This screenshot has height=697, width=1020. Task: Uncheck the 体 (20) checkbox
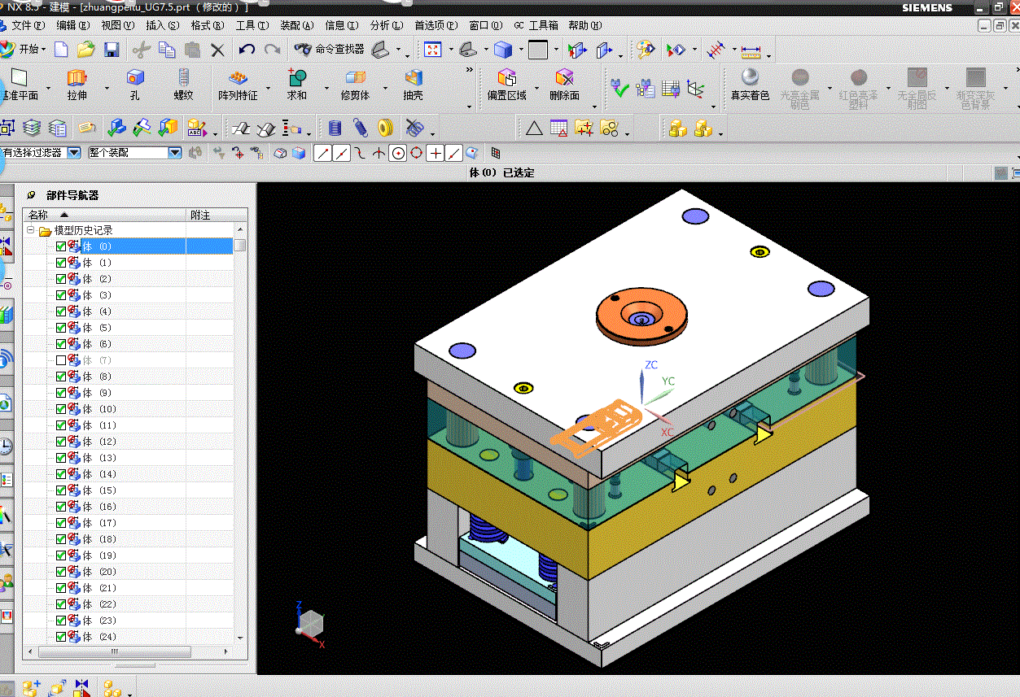pyautogui.click(x=61, y=571)
